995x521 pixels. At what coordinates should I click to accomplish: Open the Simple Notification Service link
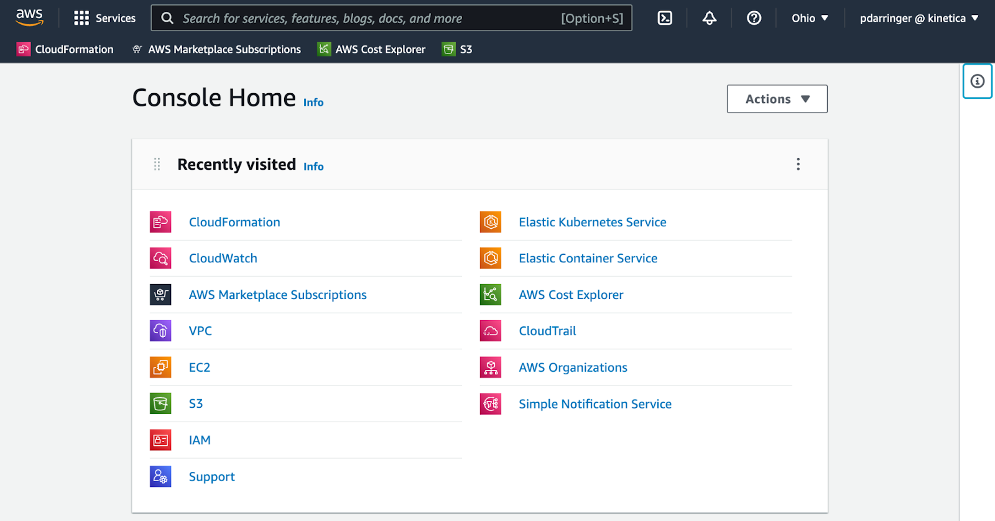(596, 404)
